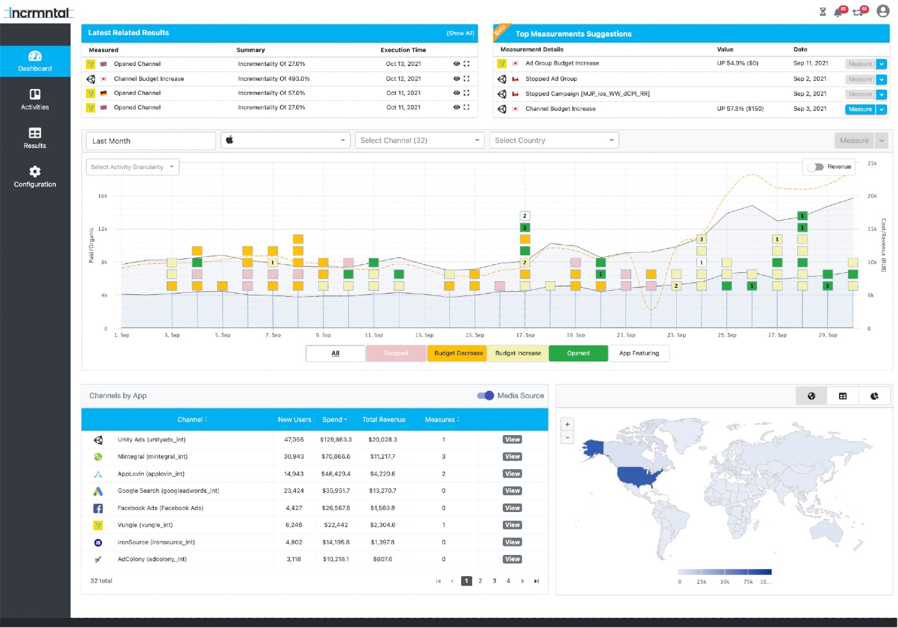Expand fullscreen icon for Oct 13, 2021 result
The height and width of the screenshot is (628, 898).
pos(466,64)
